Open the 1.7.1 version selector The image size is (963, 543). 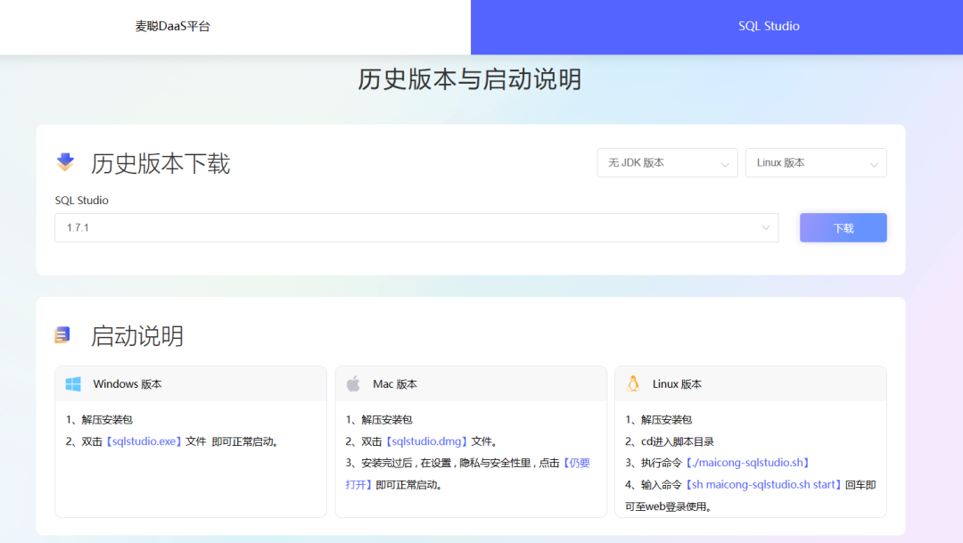pyautogui.click(x=416, y=228)
